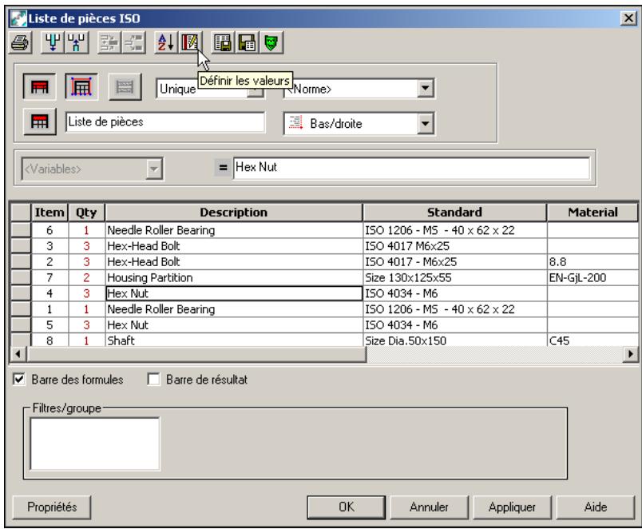642x529 pixels.
Task: Click the Description column header
Action: (234, 213)
